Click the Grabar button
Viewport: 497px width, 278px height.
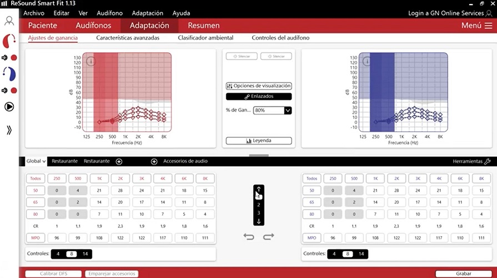click(x=463, y=274)
